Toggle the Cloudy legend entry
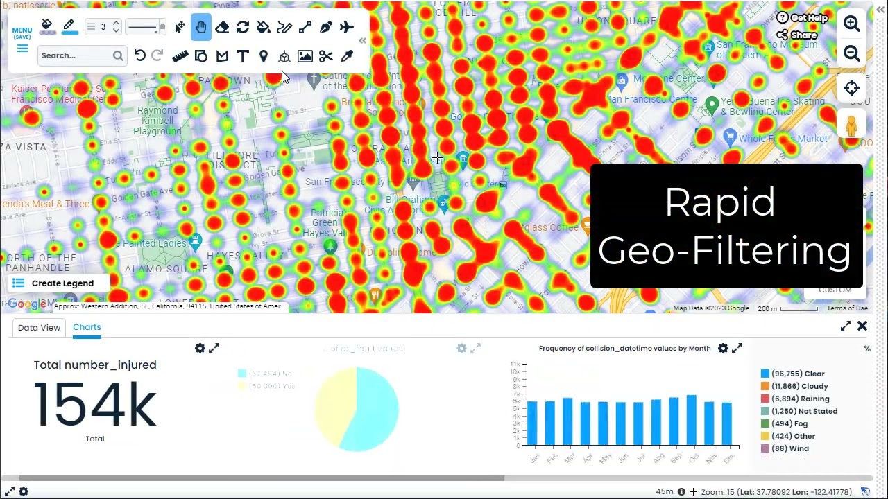888x499 pixels. coord(794,386)
